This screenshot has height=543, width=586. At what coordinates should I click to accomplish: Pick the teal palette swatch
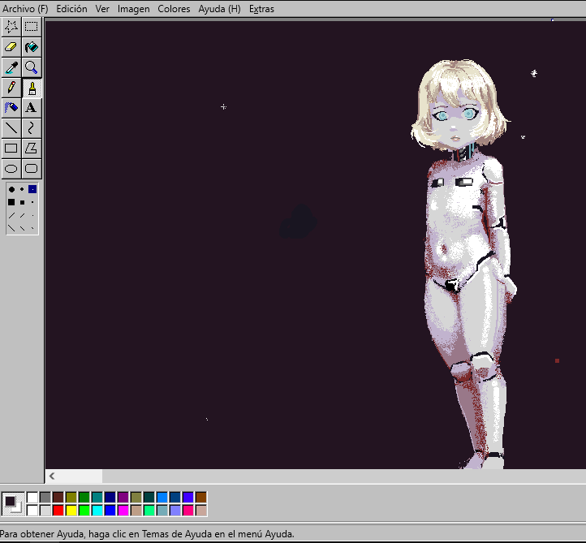97,498
